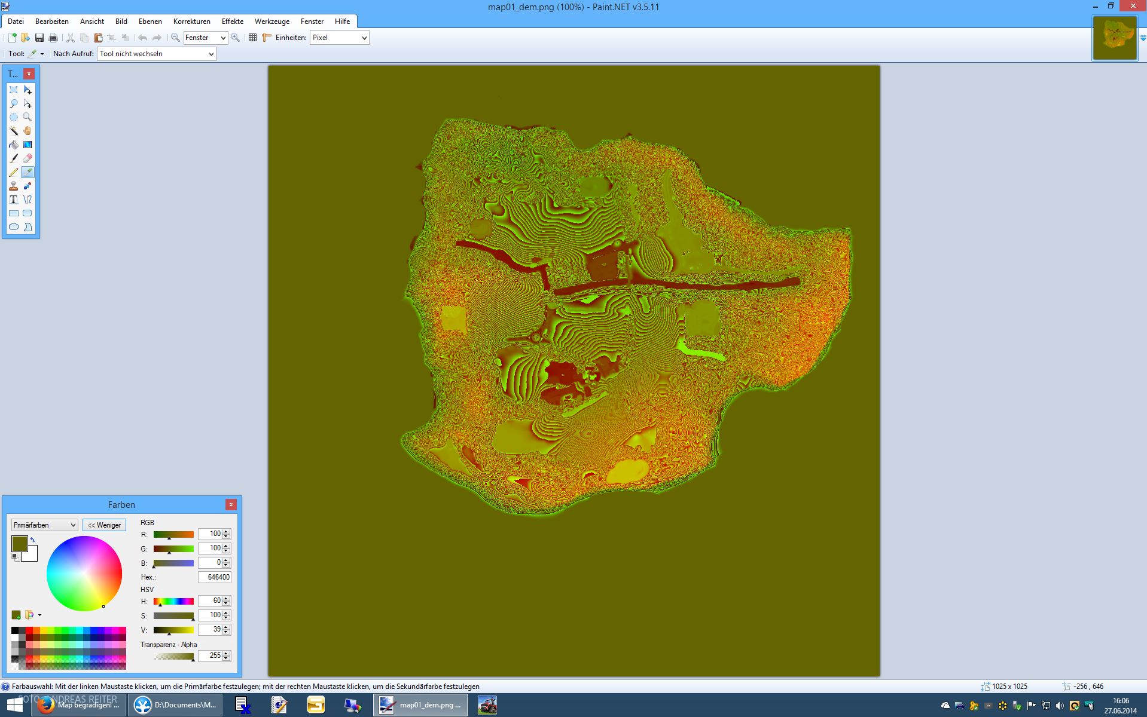The height and width of the screenshot is (717, 1147).
Task: Toggle the pixel grid display
Action: coord(252,38)
